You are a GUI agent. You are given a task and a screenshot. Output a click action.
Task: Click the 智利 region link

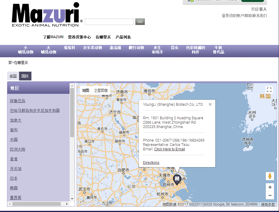(x=14, y=130)
